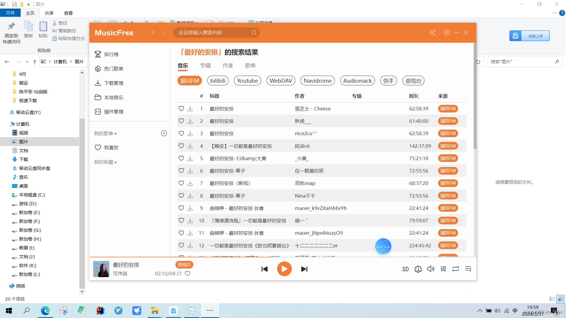Select Navidrome source filter

(317, 81)
